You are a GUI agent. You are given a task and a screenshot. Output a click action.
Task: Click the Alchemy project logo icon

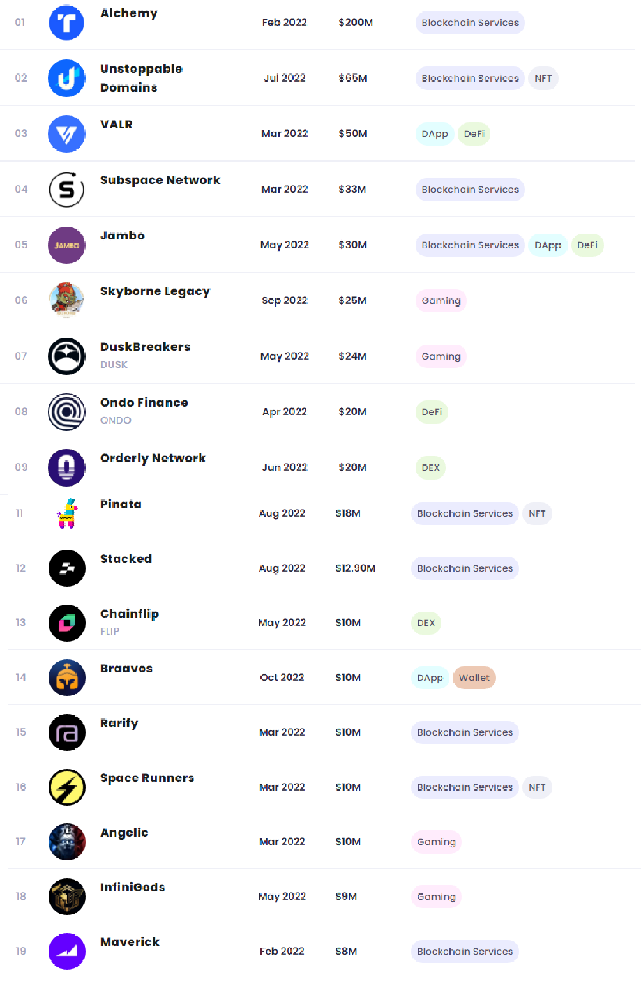pos(66,23)
